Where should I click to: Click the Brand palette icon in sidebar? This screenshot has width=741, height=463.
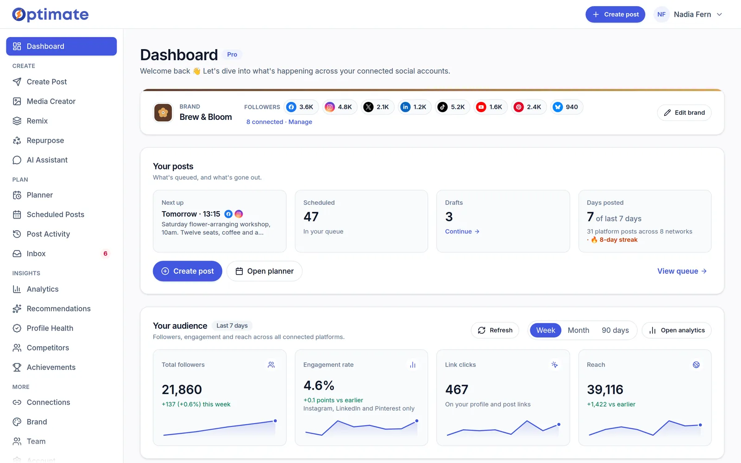[17, 422]
